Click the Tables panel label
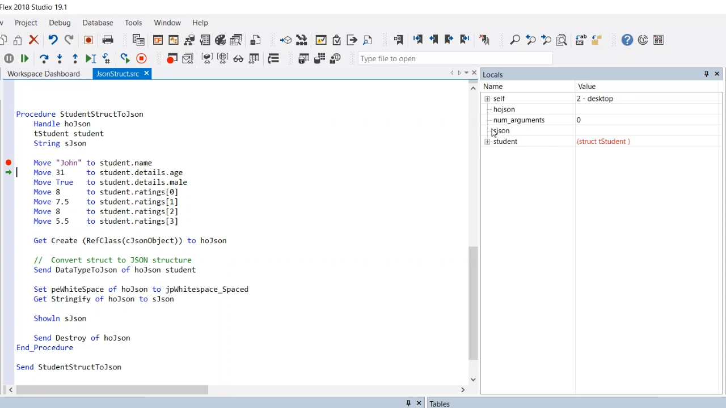This screenshot has height=408, width=726. pos(440,403)
